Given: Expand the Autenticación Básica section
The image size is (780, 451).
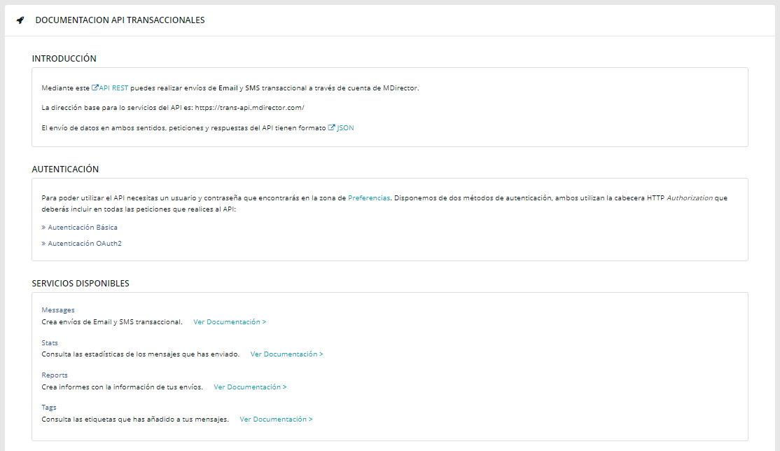Looking at the screenshot, I should (x=83, y=228).
